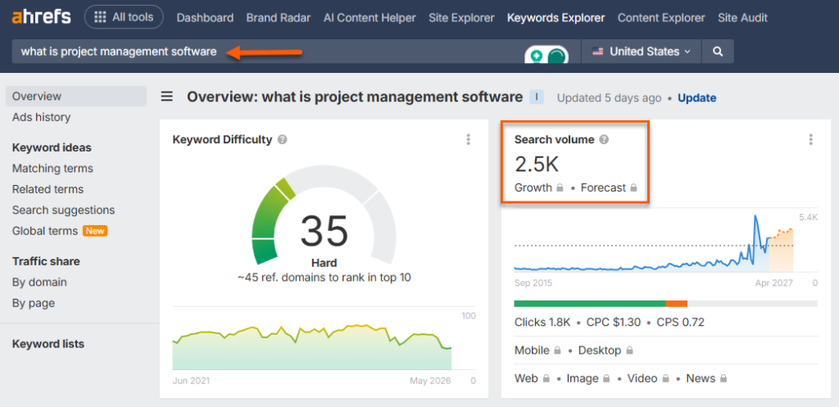Toggle sidebar with hamburger icon
The width and height of the screenshot is (839, 407).
(x=167, y=97)
